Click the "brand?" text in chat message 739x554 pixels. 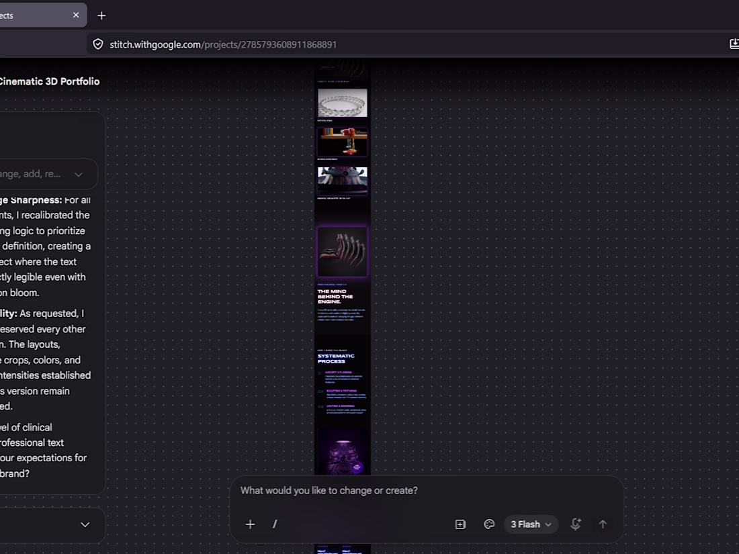pos(15,473)
